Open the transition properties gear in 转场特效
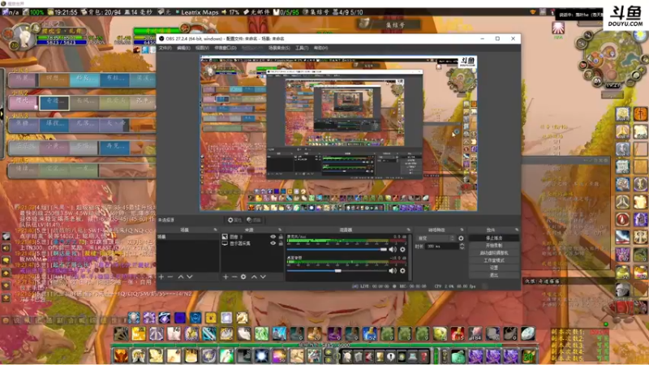Screen dimensions: 649x365 (461, 238)
